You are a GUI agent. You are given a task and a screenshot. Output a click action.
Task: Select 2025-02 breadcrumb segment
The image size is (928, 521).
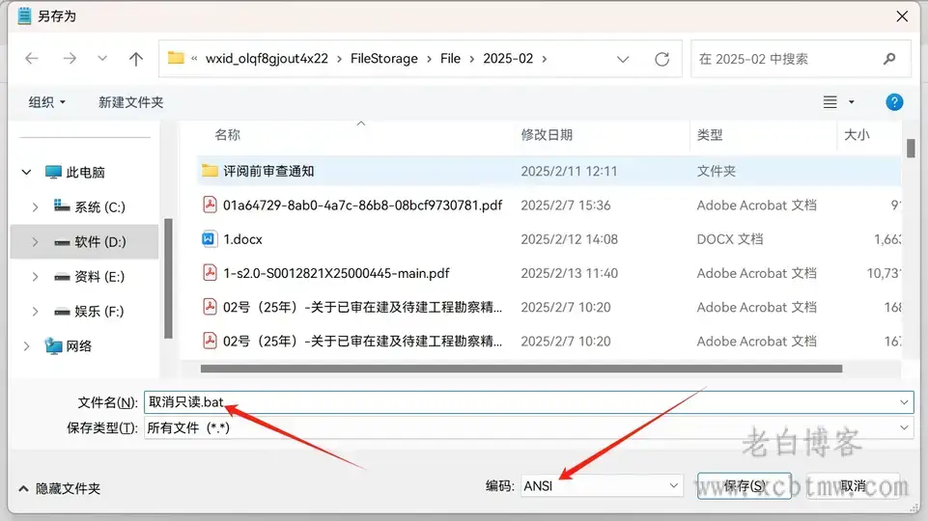point(508,59)
